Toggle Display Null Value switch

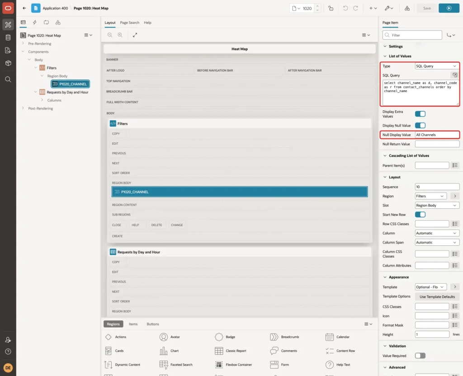pyautogui.click(x=420, y=126)
